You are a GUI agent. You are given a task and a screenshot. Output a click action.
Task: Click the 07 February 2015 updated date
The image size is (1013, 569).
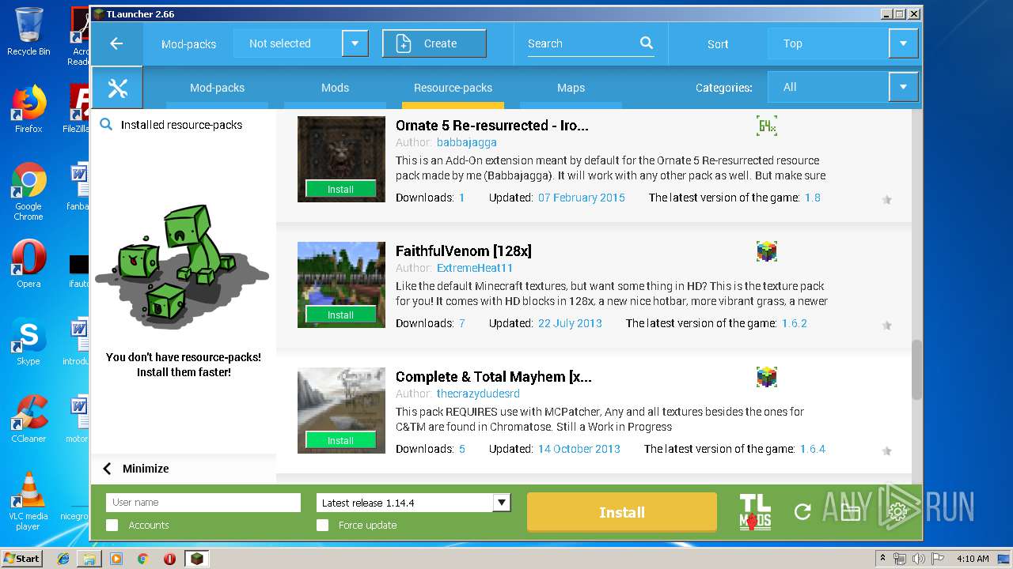point(582,198)
